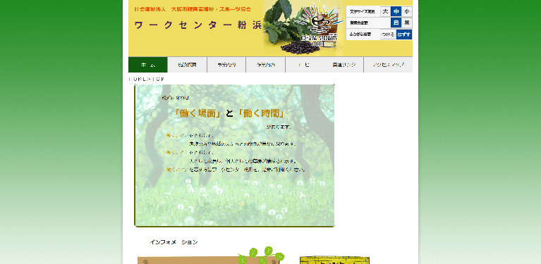Screen dimensions: 541x264
Task: Open the アクセスマップ navigation tab
Action: point(388,65)
